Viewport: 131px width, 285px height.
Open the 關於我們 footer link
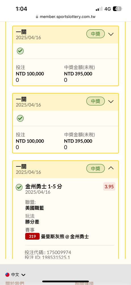(x=15, y=283)
